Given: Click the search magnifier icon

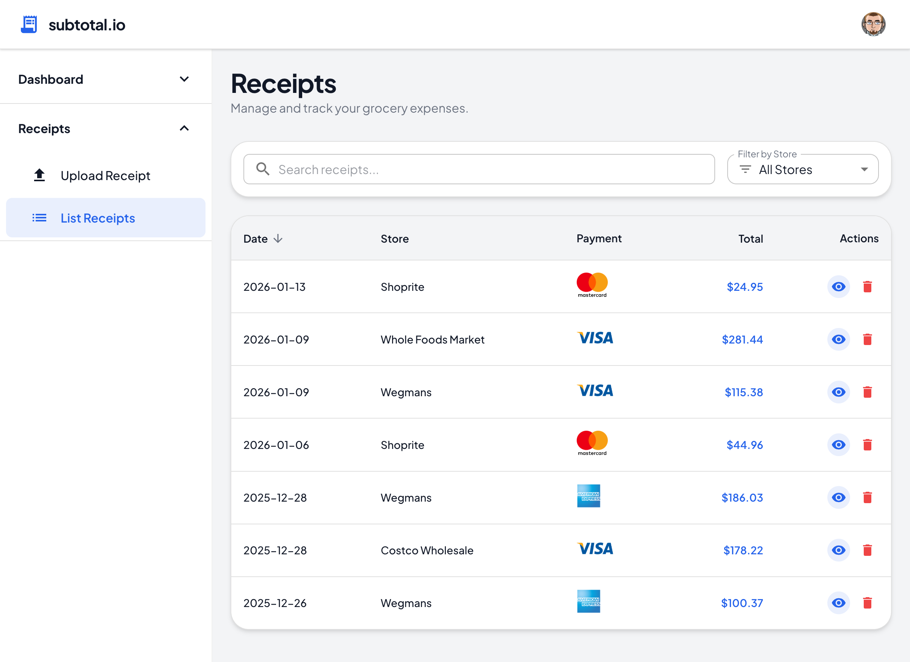Looking at the screenshot, I should point(263,169).
